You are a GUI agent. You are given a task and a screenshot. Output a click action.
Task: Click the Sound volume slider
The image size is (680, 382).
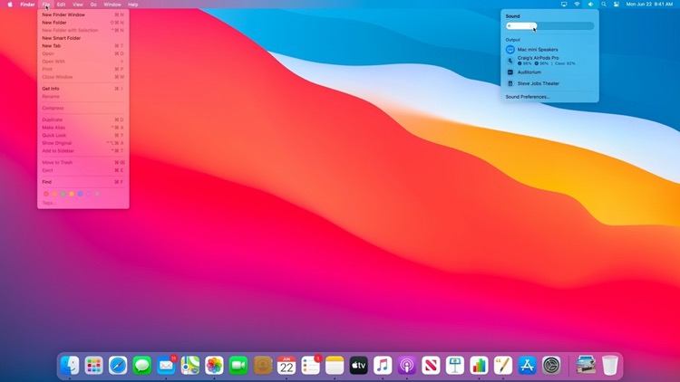(x=549, y=26)
